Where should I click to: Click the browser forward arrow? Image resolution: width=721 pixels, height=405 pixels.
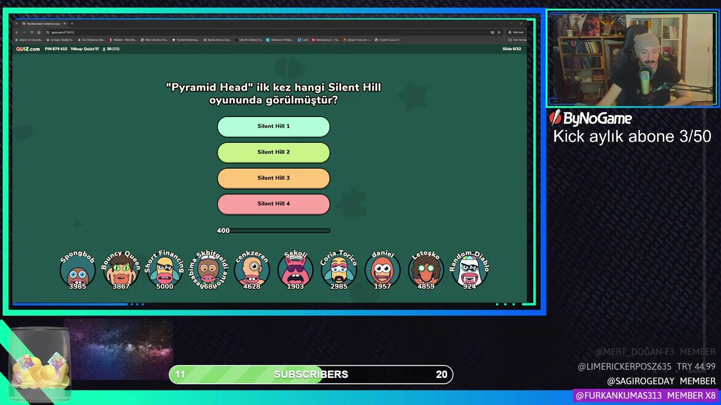point(24,32)
